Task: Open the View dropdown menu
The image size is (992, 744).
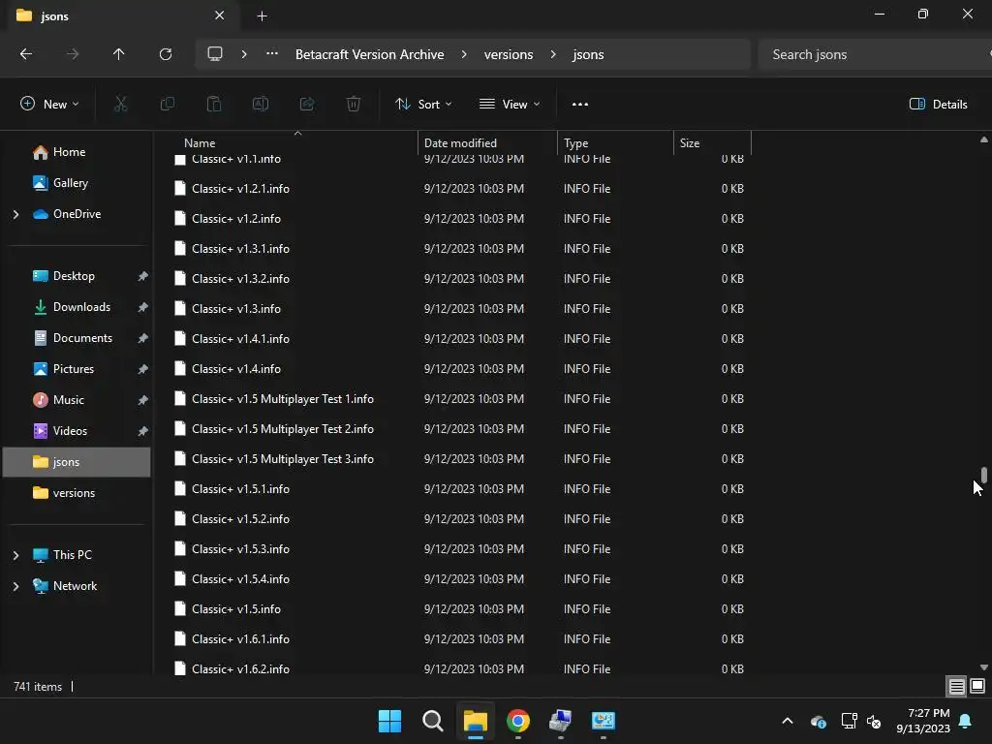Action: click(510, 105)
